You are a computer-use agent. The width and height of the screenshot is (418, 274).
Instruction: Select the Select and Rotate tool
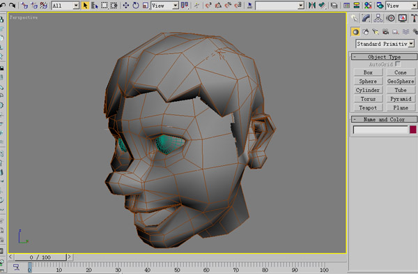pos(136,5)
